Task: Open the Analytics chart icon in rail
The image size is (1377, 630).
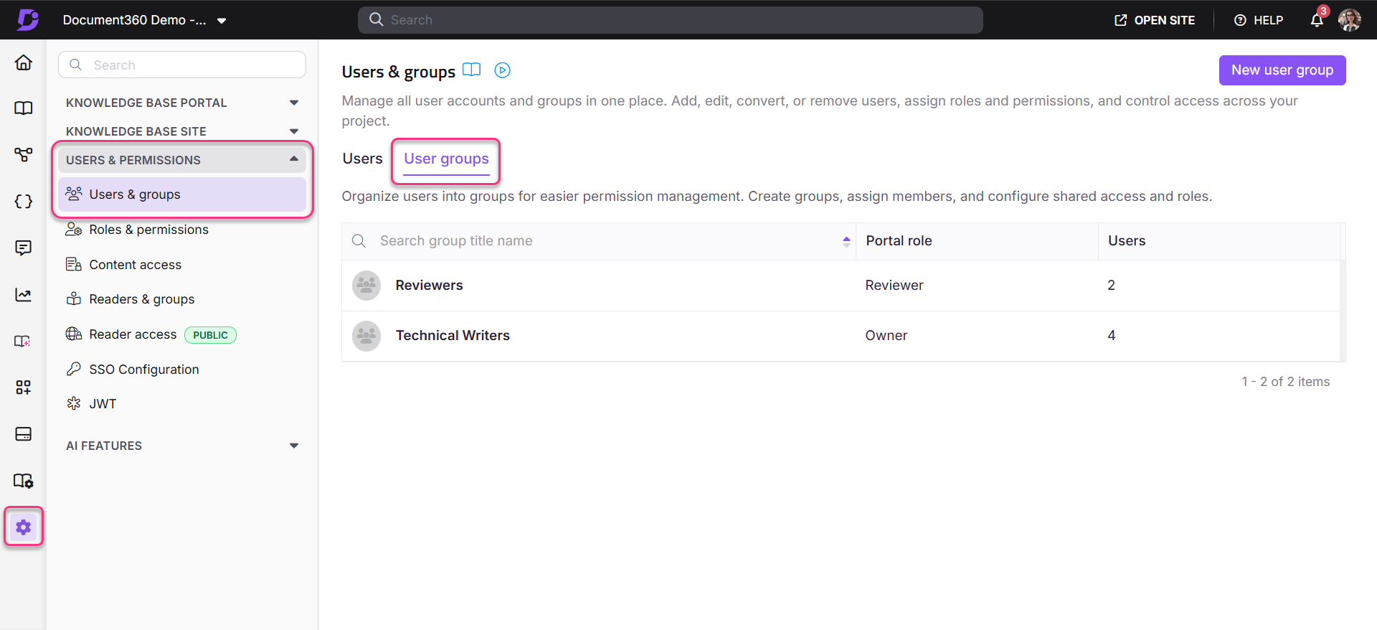Action: tap(24, 295)
